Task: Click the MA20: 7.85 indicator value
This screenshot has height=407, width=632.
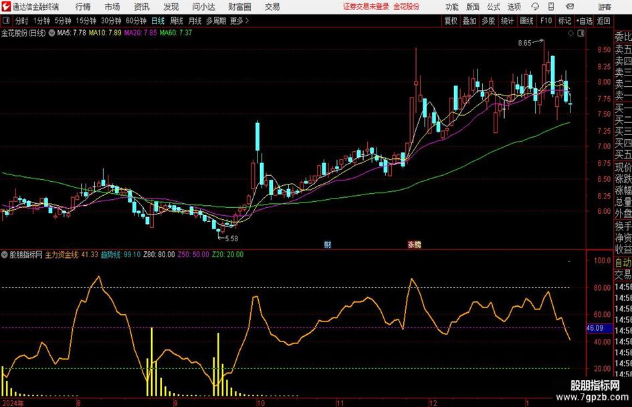Action: (x=140, y=33)
